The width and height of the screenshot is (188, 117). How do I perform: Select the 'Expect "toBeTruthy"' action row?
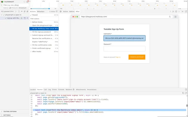click(44, 42)
